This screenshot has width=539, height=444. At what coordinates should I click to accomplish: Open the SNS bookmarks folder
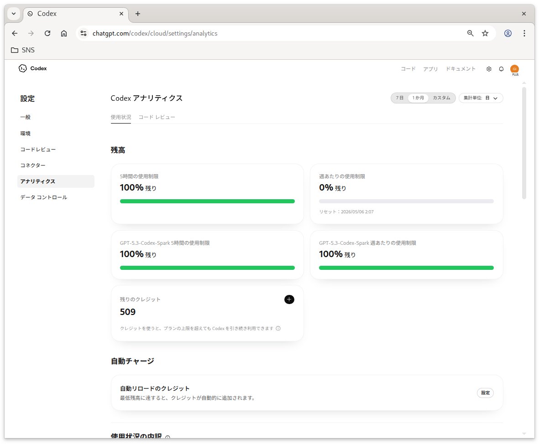(23, 50)
